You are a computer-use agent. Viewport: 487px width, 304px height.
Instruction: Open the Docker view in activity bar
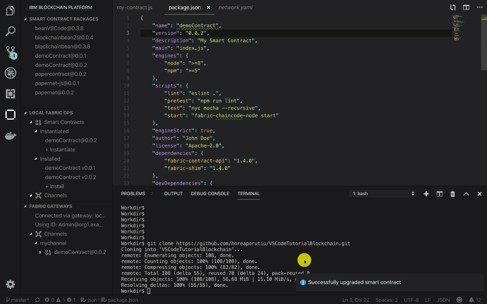[10, 136]
